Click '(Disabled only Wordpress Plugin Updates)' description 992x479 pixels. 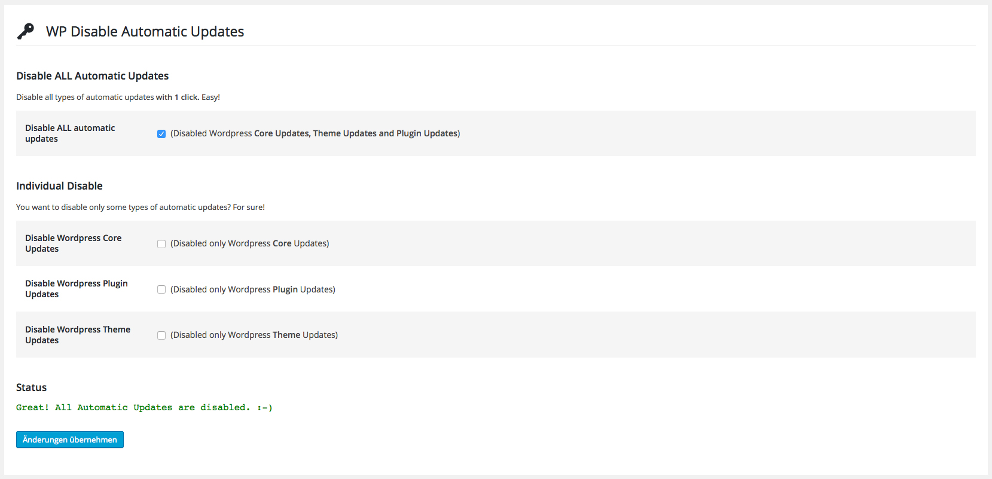[253, 289]
